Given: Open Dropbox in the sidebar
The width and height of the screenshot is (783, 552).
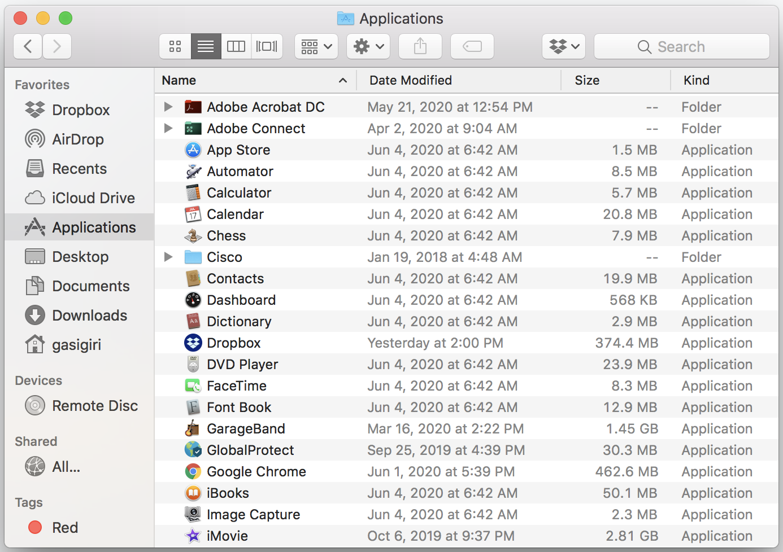Looking at the screenshot, I should coord(79,110).
